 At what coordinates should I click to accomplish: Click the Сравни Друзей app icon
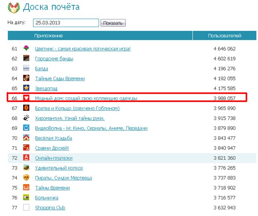[x=26, y=148]
